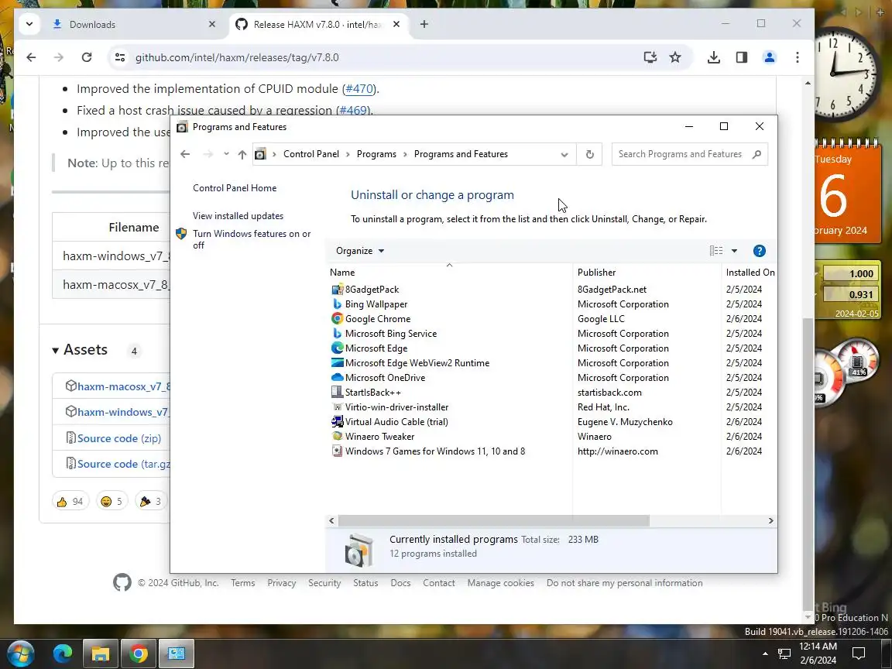Click the horizontal scrollbar in programs list
This screenshot has height=669, width=892.
494,520
